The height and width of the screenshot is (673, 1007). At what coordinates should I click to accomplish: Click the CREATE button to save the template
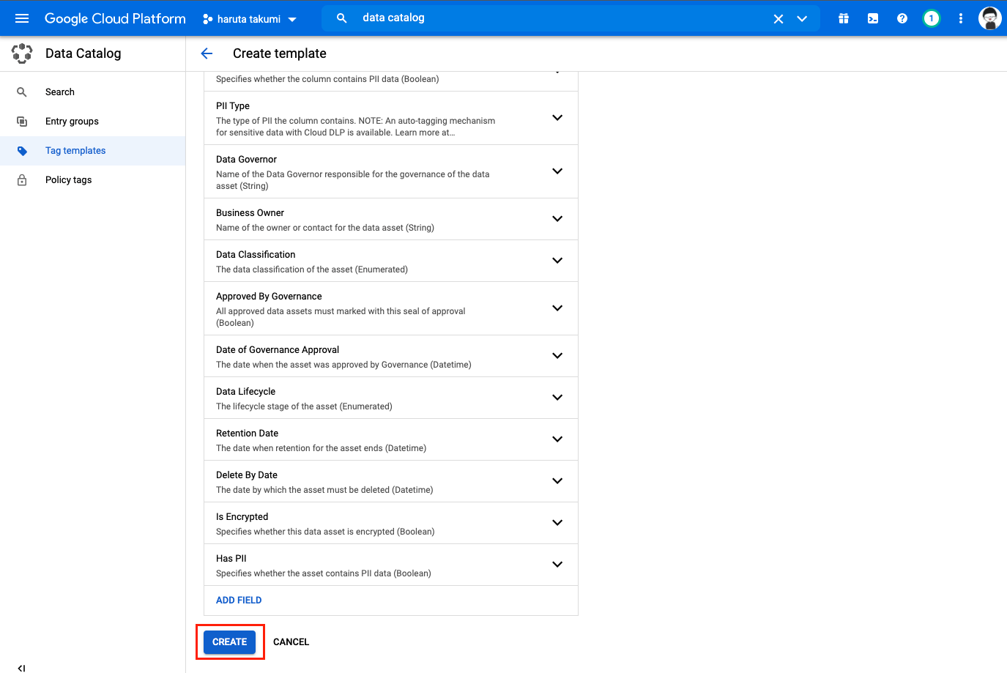pyautogui.click(x=229, y=642)
